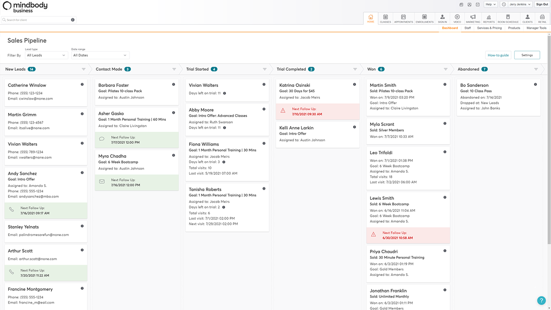Open Won column filter menu

coord(445,69)
